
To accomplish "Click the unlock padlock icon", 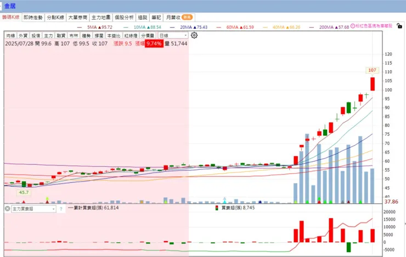I will click(x=399, y=26).
